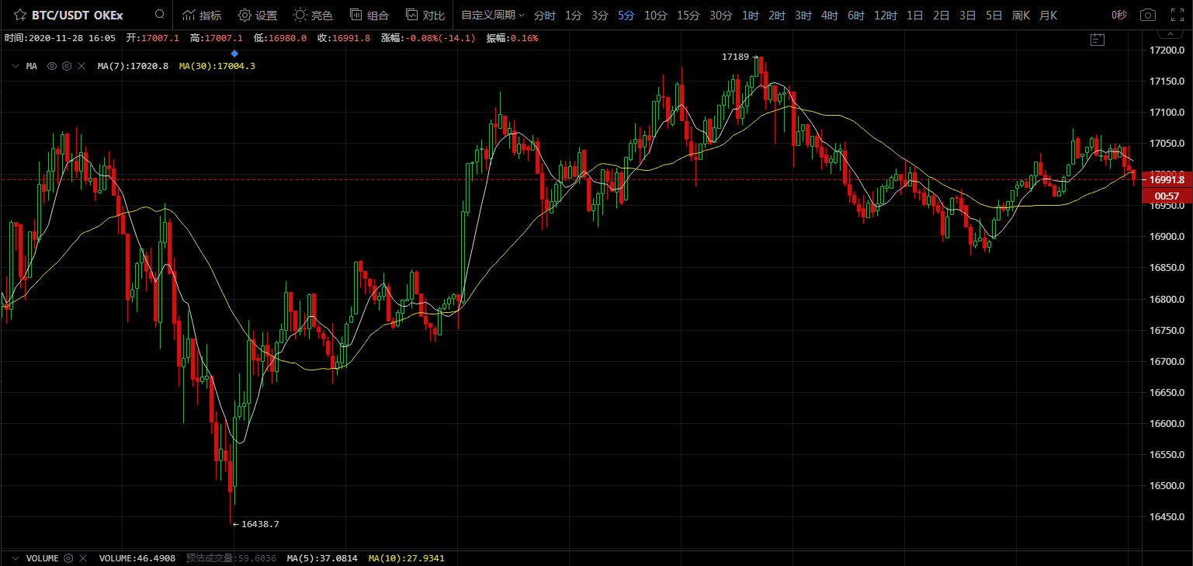Select the 2时 interval
This screenshot has width=1193, height=566.
click(777, 15)
